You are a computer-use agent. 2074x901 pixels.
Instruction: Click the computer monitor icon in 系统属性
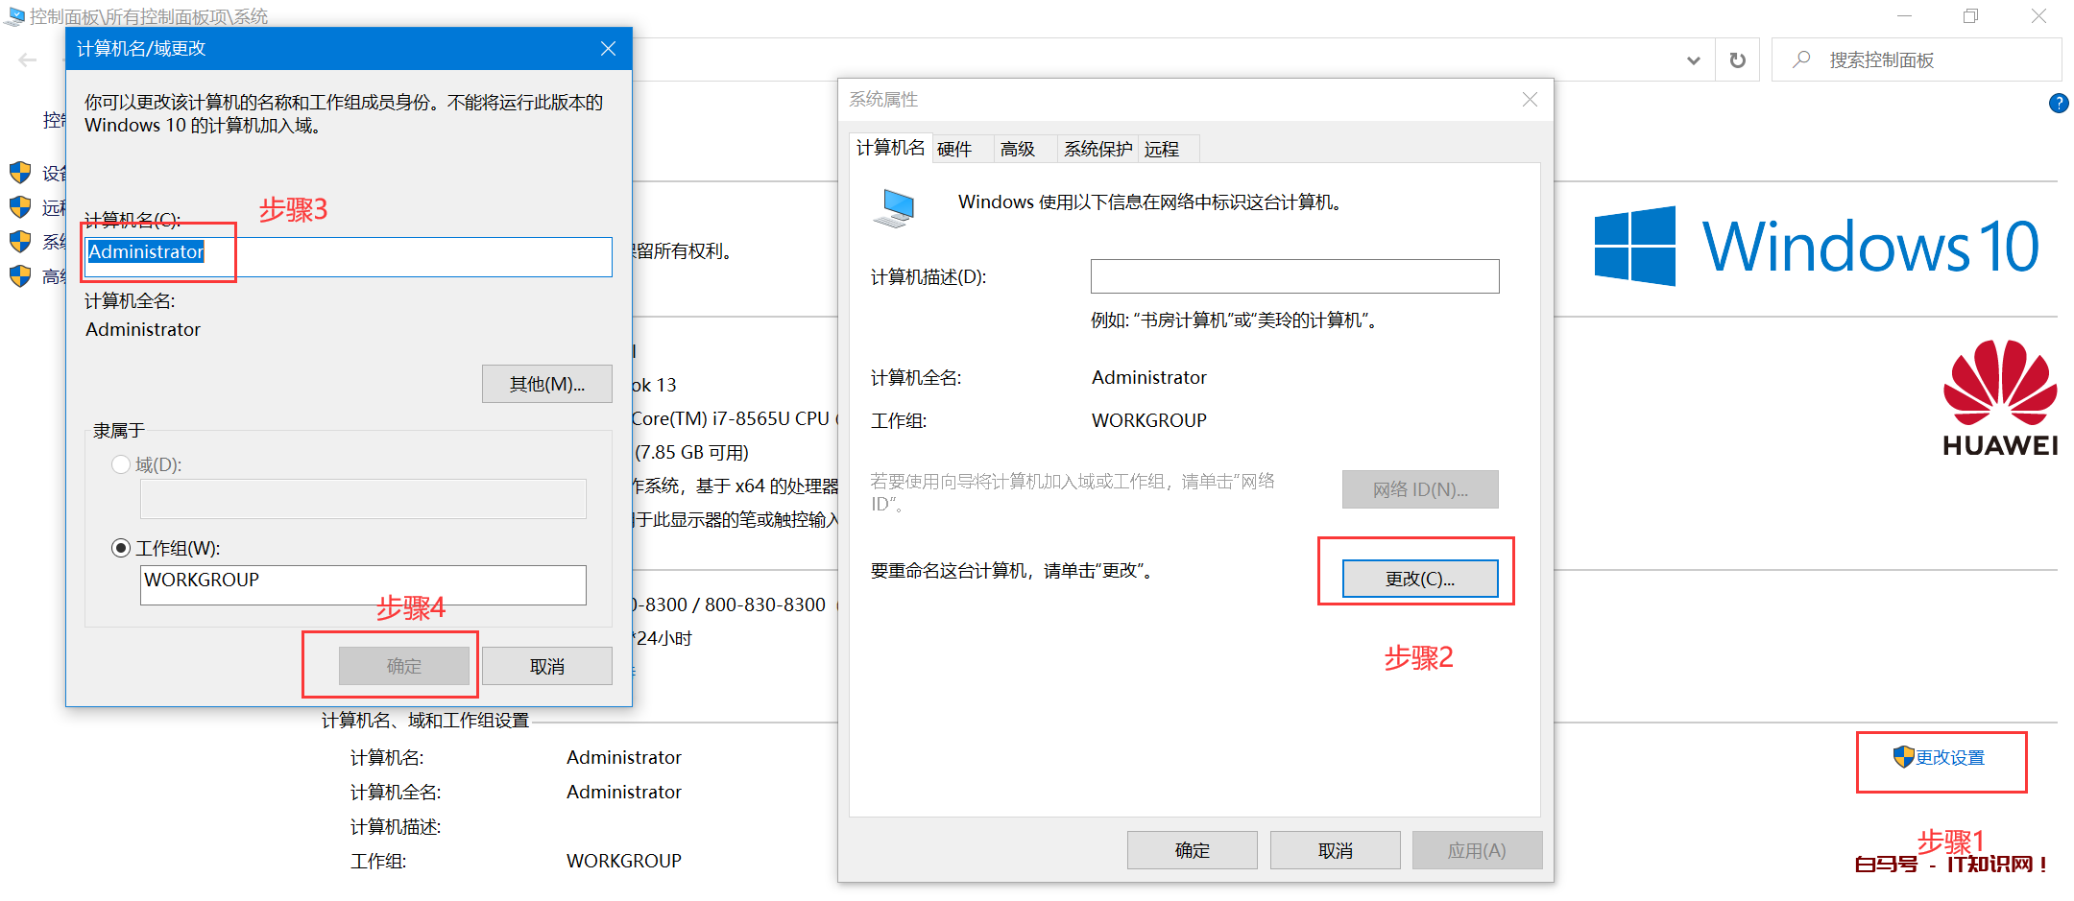pyautogui.click(x=896, y=205)
